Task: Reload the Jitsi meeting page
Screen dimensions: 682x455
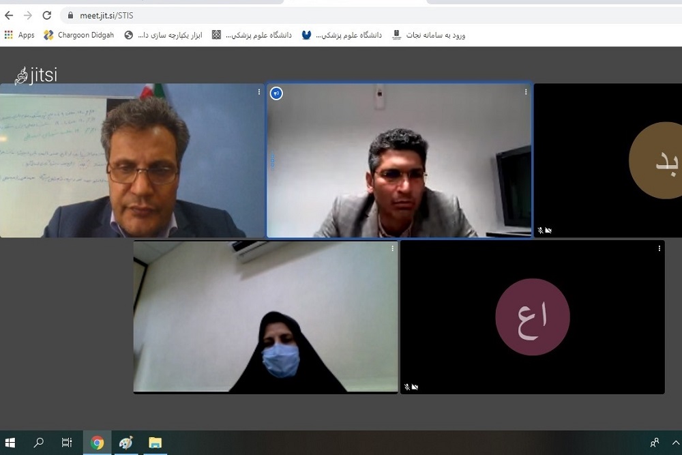Action: (46, 15)
